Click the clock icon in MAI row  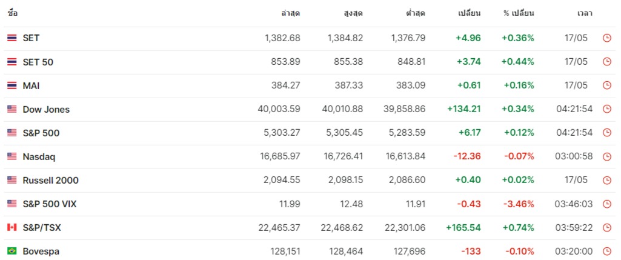[x=607, y=85]
